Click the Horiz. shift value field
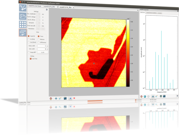179x135 pixels. tap(42, 46)
